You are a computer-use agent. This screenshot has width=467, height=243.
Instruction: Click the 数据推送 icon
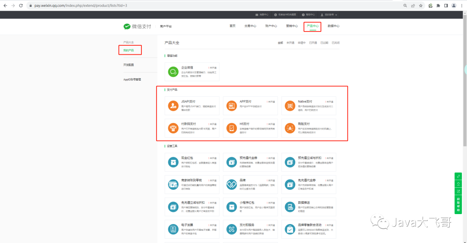tap(290, 207)
